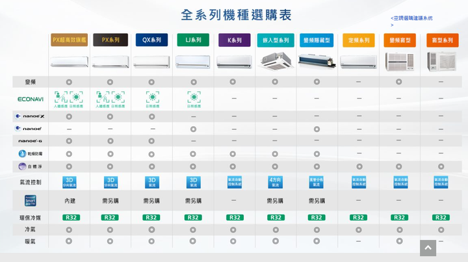Click the LJ系列 wall unit image
468x262 pixels.
click(x=193, y=62)
